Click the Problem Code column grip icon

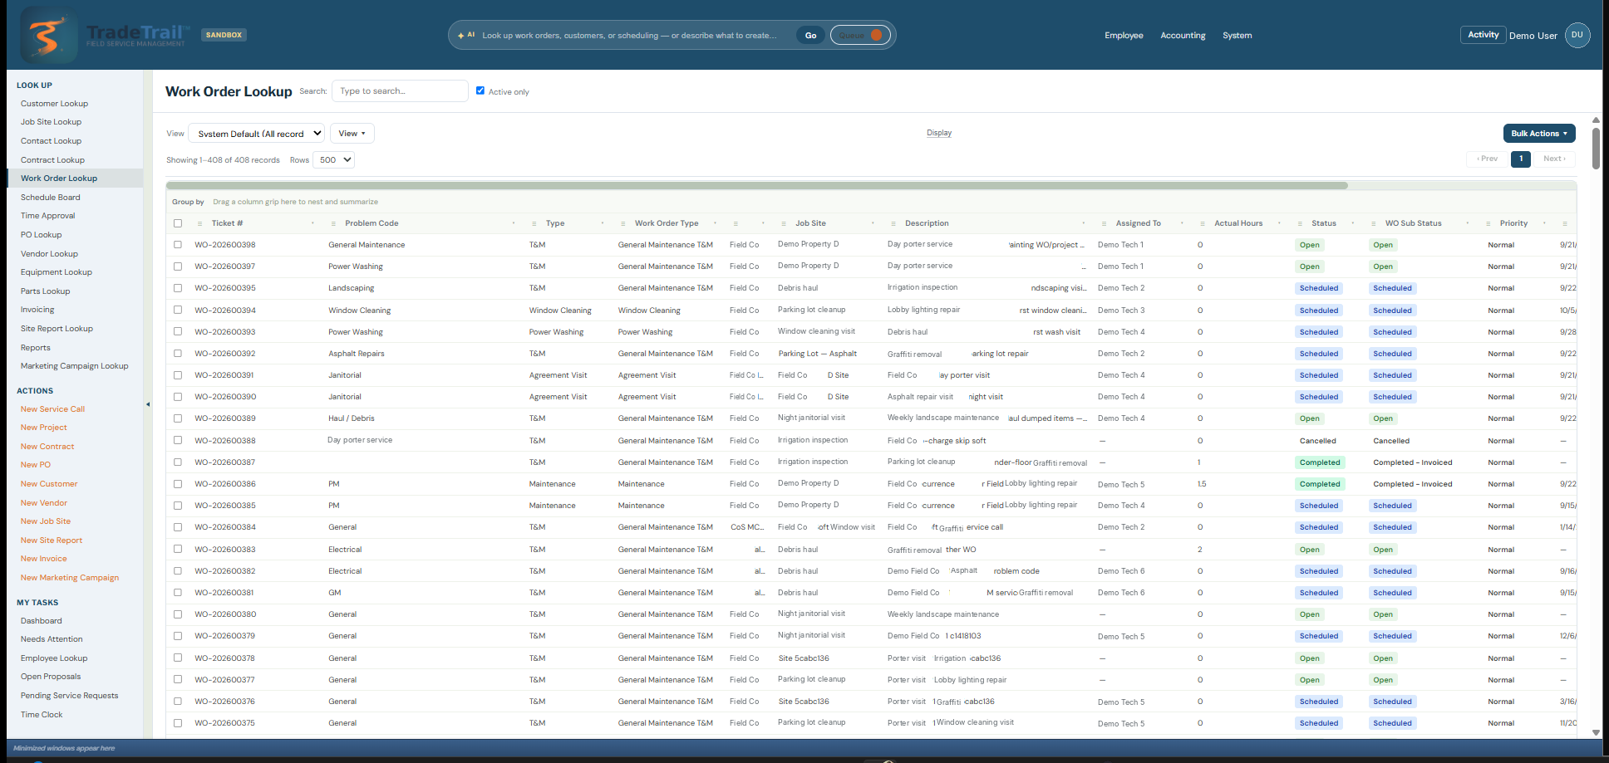pos(333,223)
